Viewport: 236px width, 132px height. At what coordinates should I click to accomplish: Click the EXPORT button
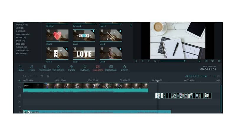pyautogui.click(x=124, y=68)
